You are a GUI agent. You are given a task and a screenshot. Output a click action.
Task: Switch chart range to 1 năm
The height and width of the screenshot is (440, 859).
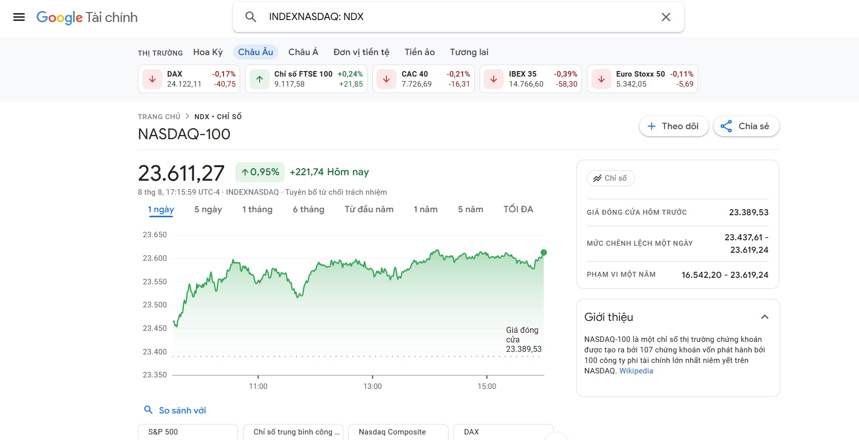pyautogui.click(x=425, y=210)
